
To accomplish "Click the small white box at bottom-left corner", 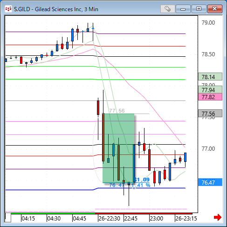I will tap(8, 218).
